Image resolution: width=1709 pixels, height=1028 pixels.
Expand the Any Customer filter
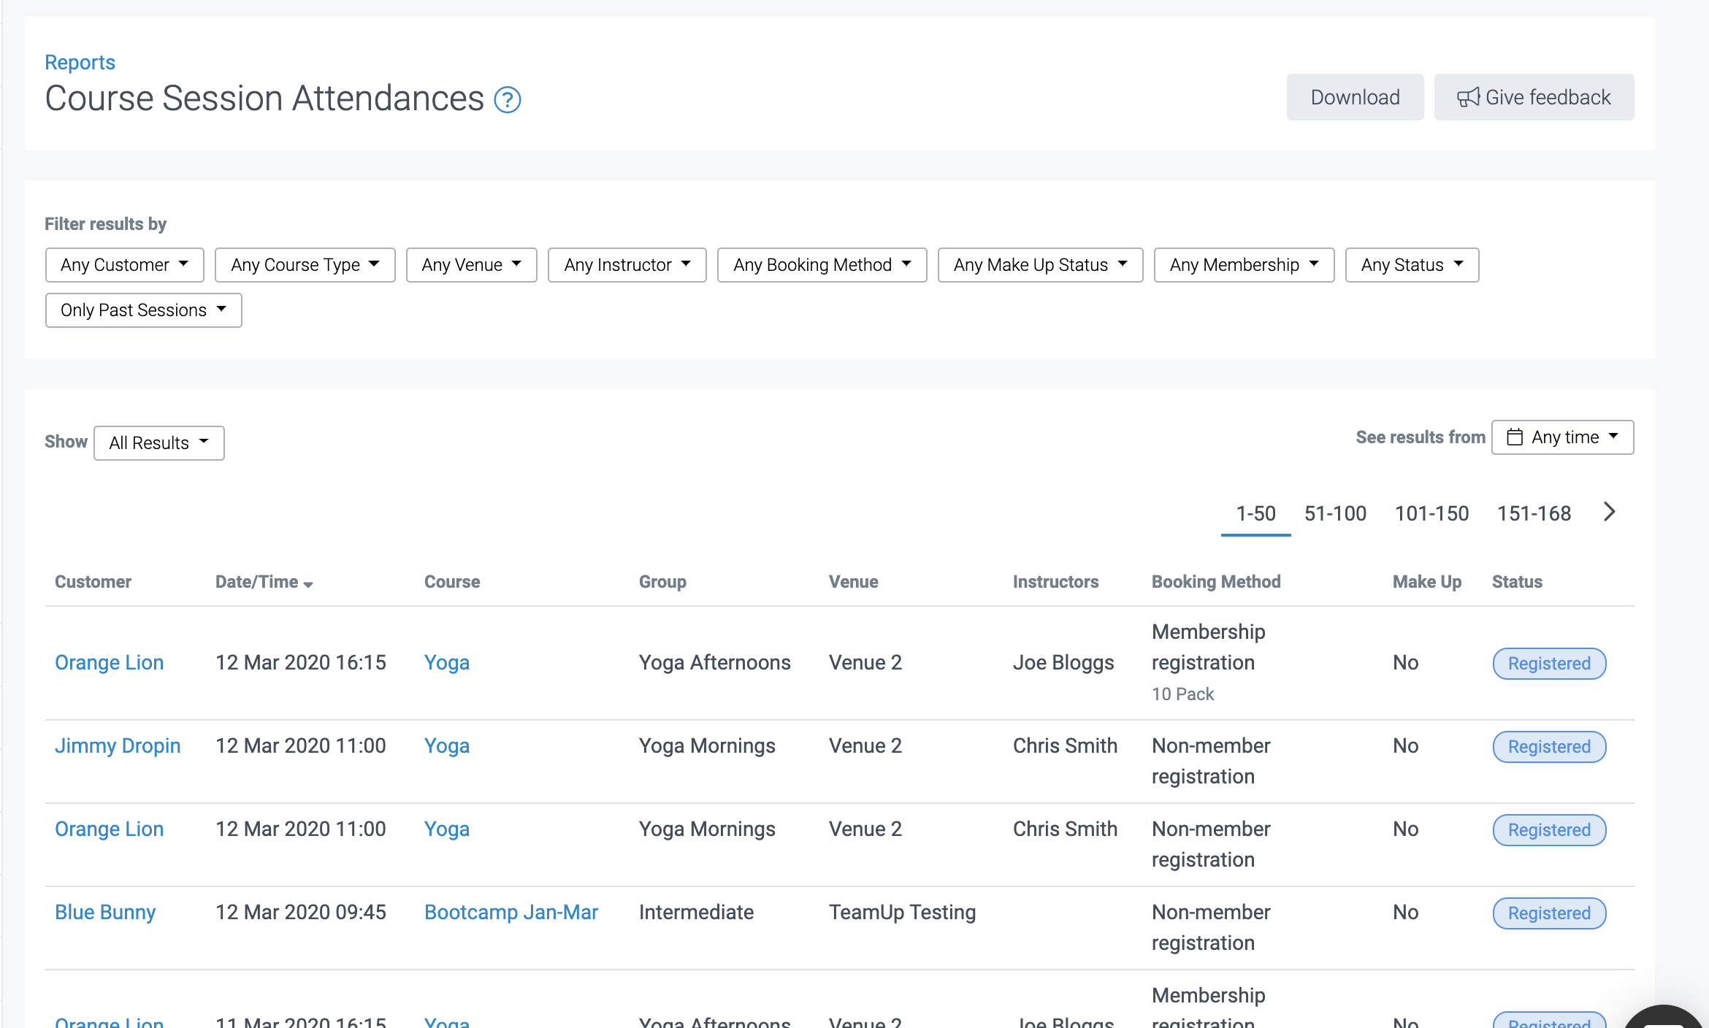coord(124,265)
